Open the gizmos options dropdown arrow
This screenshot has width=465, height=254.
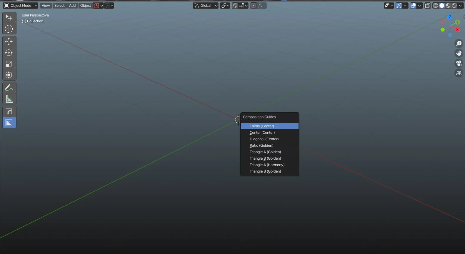tap(405, 6)
